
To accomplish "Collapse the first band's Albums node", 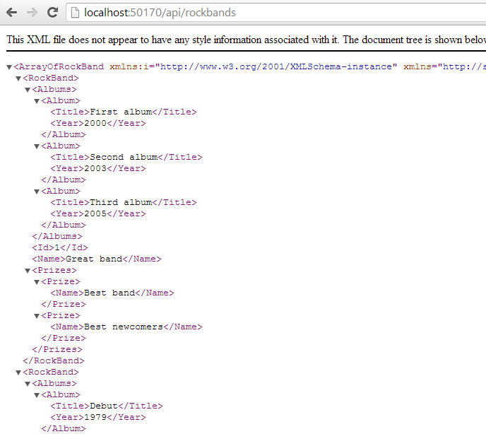I will pyautogui.click(x=28, y=90).
